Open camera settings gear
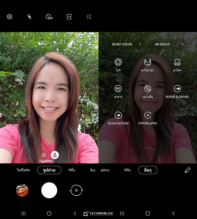The width and height of the screenshot is (197, 219). [10, 17]
